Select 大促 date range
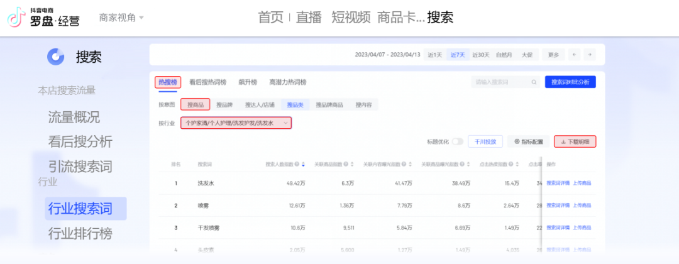This screenshot has width=679, height=264. point(527,55)
